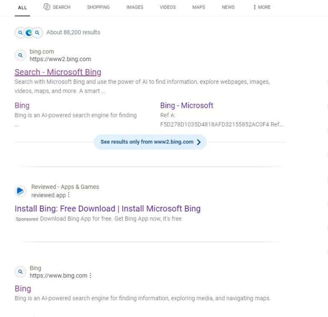The image size is (328, 317).
Task: Click the magnifier favicon beside bing.com www2
Action: coord(20,55)
